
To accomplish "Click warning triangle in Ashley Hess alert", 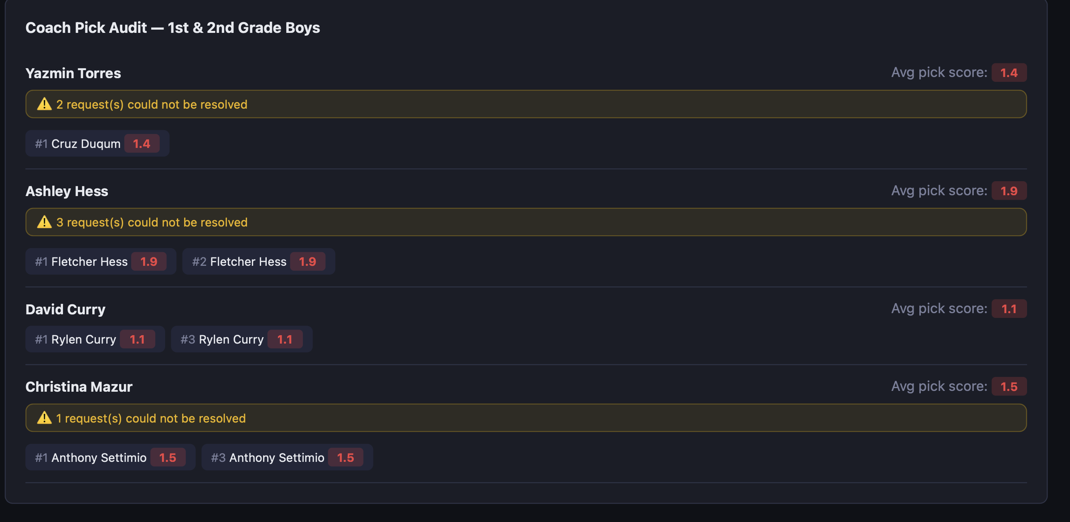I will pos(45,222).
